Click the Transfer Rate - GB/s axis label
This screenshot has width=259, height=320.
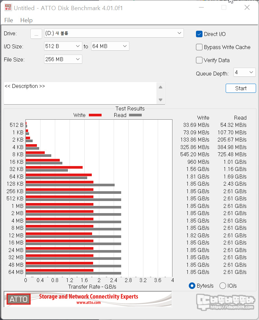click(x=92, y=287)
